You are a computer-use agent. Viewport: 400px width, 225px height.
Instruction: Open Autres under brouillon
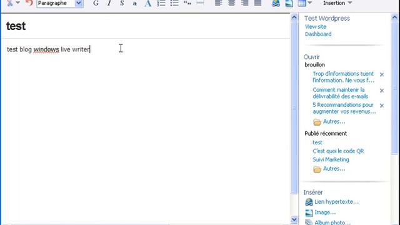coord(334,122)
